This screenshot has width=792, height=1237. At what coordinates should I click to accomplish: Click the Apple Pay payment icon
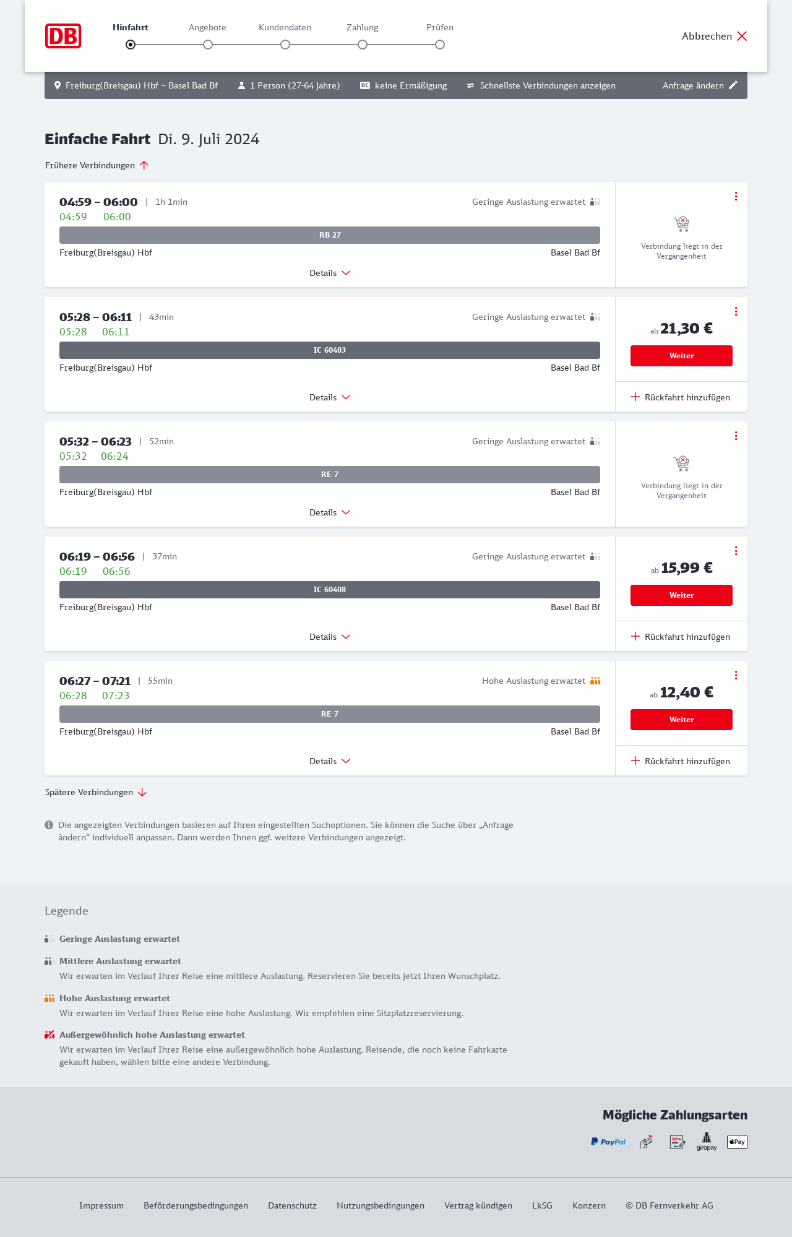click(x=737, y=1142)
